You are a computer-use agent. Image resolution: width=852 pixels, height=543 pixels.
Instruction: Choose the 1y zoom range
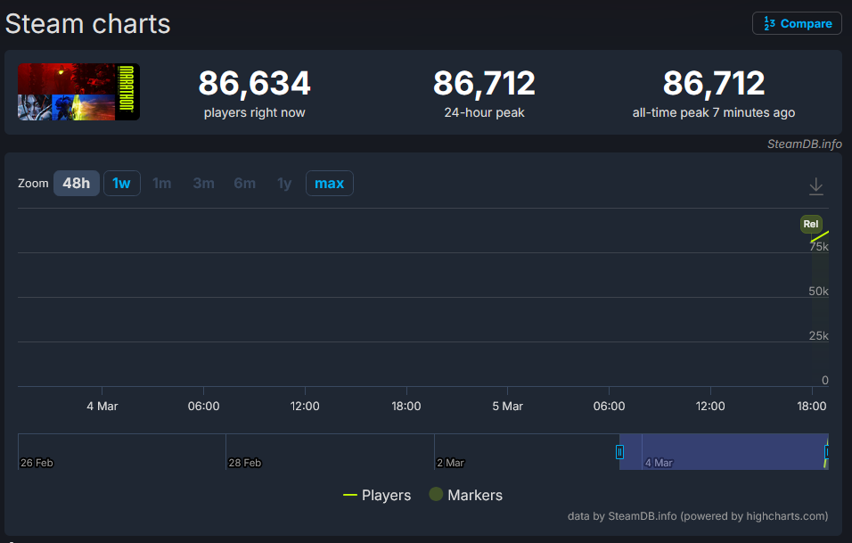[284, 183]
